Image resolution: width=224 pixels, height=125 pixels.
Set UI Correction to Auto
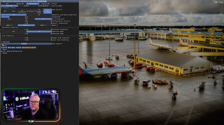[x=9, y=19]
